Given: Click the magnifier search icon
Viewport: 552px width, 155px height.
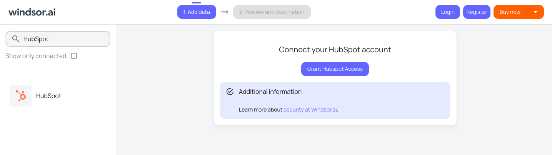Looking at the screenshot, I should [x=16, y=39].
